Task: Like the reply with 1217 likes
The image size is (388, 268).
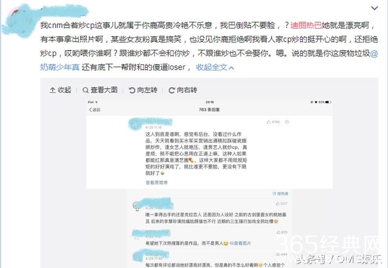Action: click(281, 204)
